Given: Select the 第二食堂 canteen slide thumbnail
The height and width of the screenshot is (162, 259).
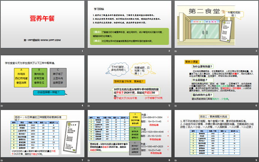Looking at the screenshot, I should (216, 24).
